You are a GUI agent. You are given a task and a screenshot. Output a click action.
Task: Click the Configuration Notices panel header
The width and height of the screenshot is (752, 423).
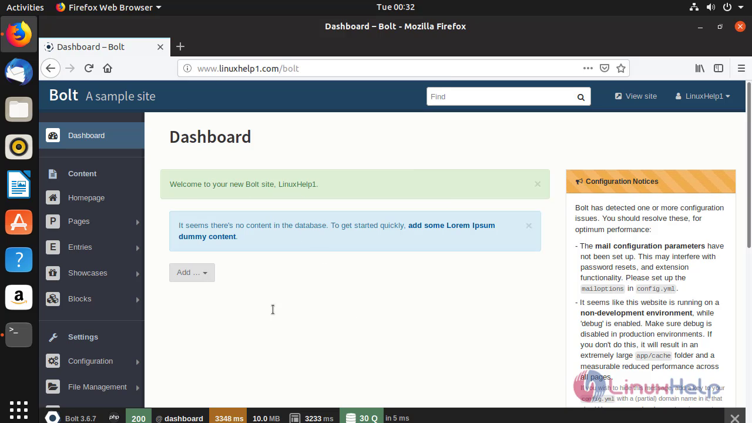[651, 182]
